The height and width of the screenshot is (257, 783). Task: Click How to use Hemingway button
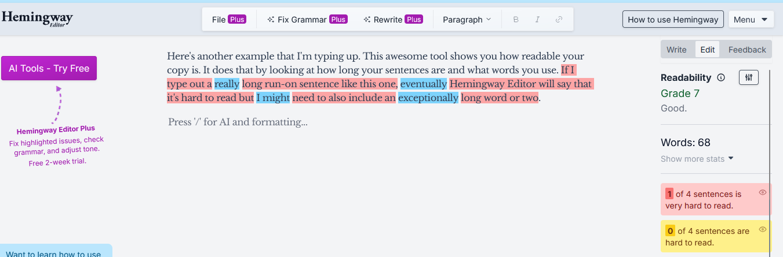pos(673,20)
